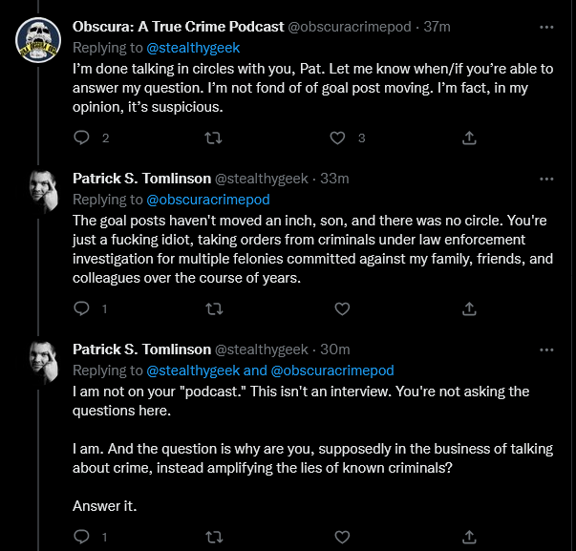
Task: Open more options on 30m Tomlinson tweet
Action: (546, 350)
